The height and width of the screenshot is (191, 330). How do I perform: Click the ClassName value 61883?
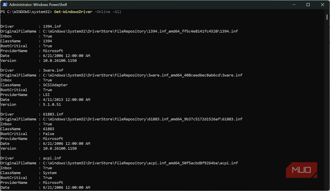pos(49,129)
